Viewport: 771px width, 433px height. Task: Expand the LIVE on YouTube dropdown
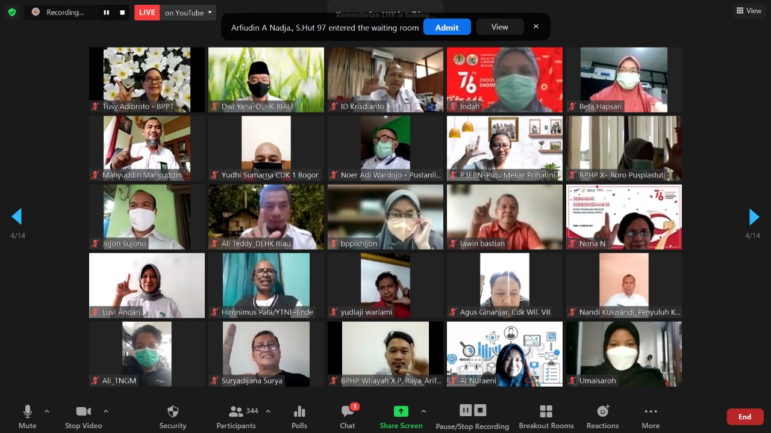click(x=210, y=12)
